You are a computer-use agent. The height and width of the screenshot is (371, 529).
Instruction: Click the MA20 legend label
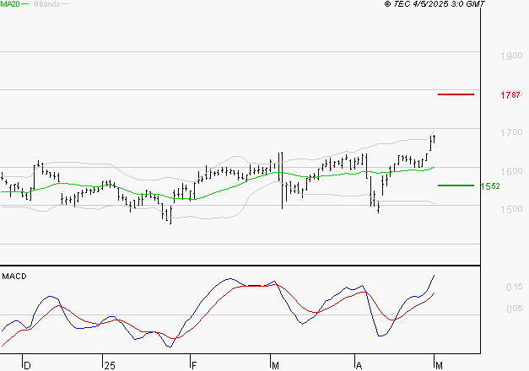pyautogui.click(x=10, y=3)
